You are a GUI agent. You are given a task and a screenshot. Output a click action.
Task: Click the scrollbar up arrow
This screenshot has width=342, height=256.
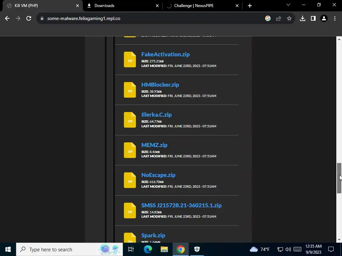click(x=339, y=39)
